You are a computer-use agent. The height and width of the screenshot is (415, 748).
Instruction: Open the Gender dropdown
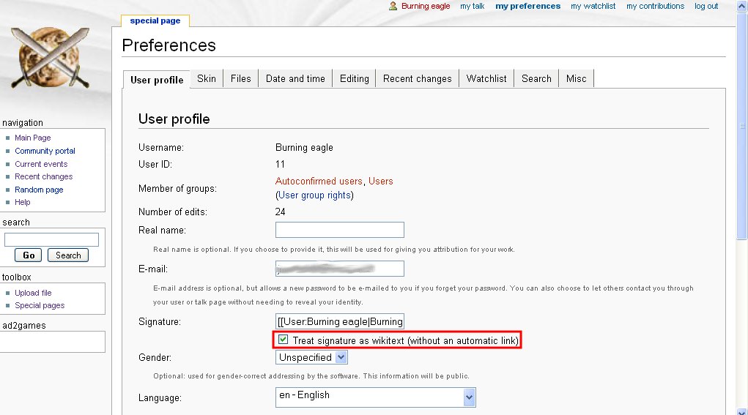click(x=311, y=357)
